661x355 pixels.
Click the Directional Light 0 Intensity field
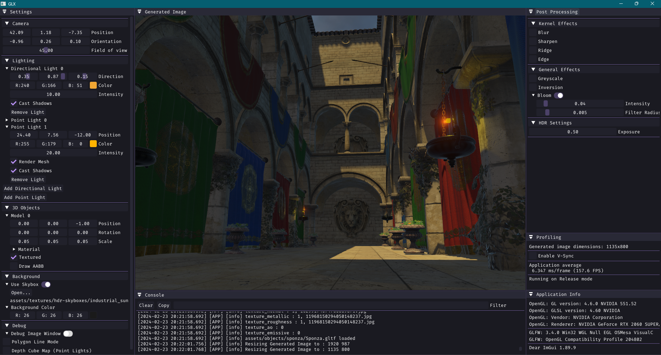[x=53, y=94]
